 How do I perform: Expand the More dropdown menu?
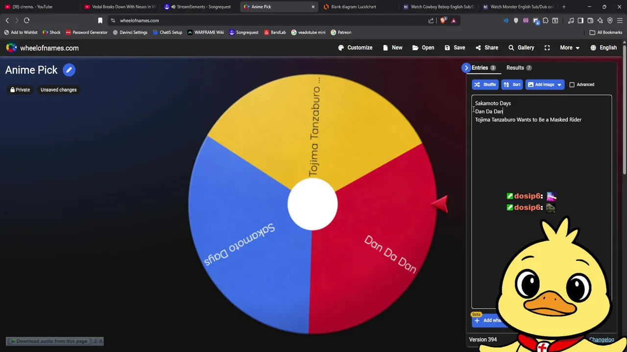[x=570, y=48]
